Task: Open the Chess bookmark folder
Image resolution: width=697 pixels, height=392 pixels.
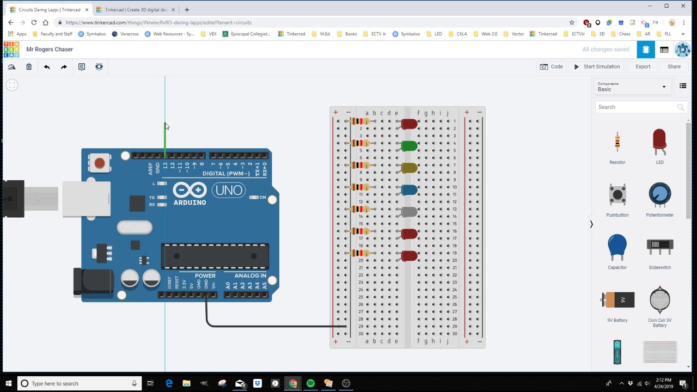Action: click(620, 34)
